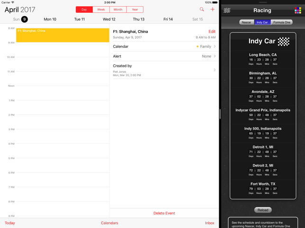Select Sunday 9 in week strip
This screenshot has height=228, width=305.
pyautogui.click(x=20, y=19)
